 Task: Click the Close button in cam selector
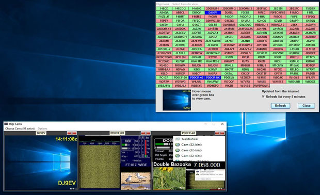point(307,106)
